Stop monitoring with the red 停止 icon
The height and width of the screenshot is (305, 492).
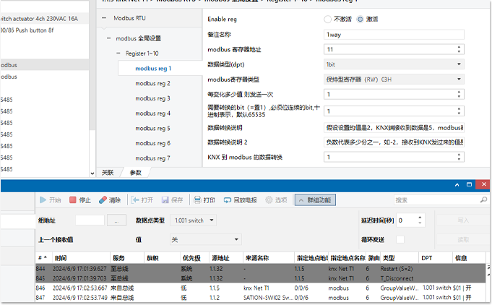pyautogui.click(x=73, y=200)
